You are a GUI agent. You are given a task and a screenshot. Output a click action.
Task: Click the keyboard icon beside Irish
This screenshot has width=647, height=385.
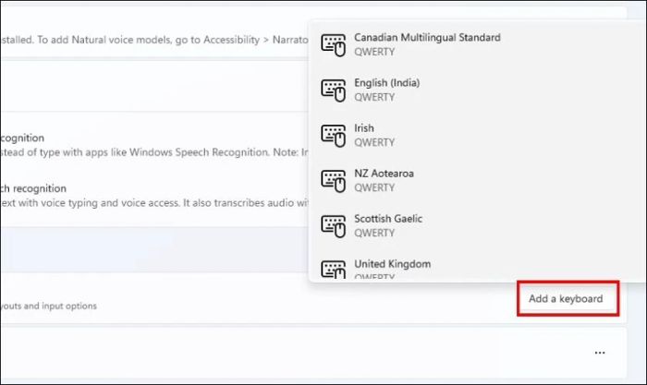(333, 136)
